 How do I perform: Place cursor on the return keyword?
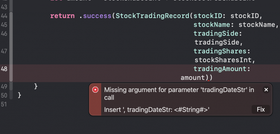tap(62, 16)
